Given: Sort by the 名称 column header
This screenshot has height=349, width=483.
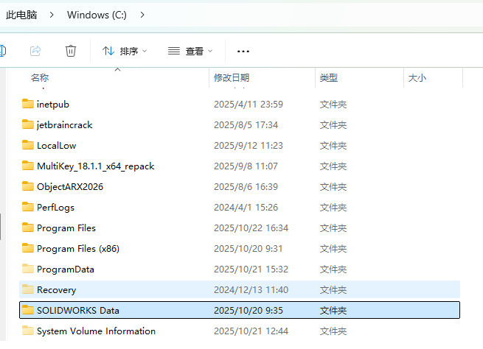Looking at the screenshot, I should [40, 78].
